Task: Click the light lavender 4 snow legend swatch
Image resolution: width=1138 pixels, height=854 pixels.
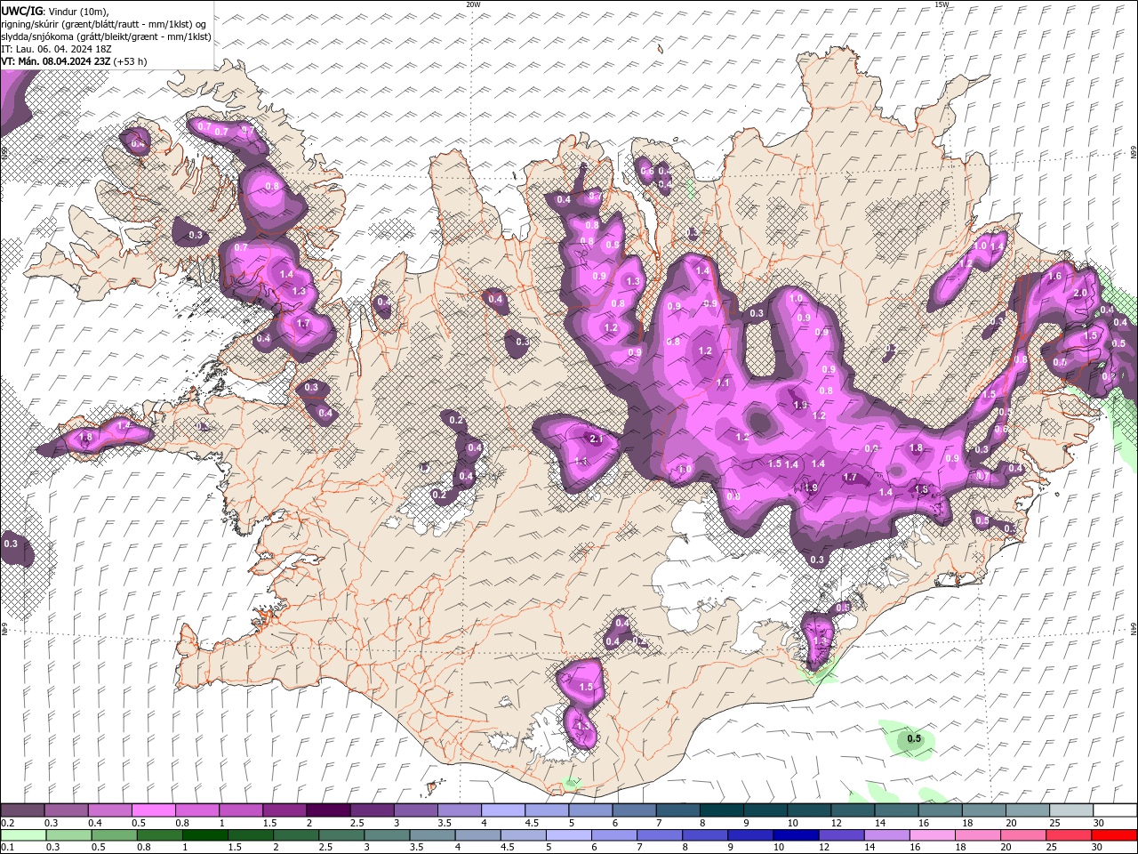Action: click(x=501, y=810)
